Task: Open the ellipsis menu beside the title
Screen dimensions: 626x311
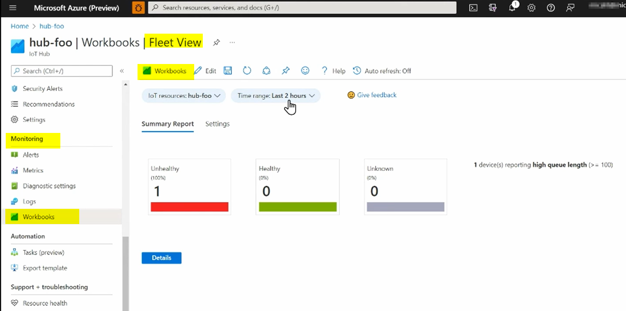Action: point(232,42)
